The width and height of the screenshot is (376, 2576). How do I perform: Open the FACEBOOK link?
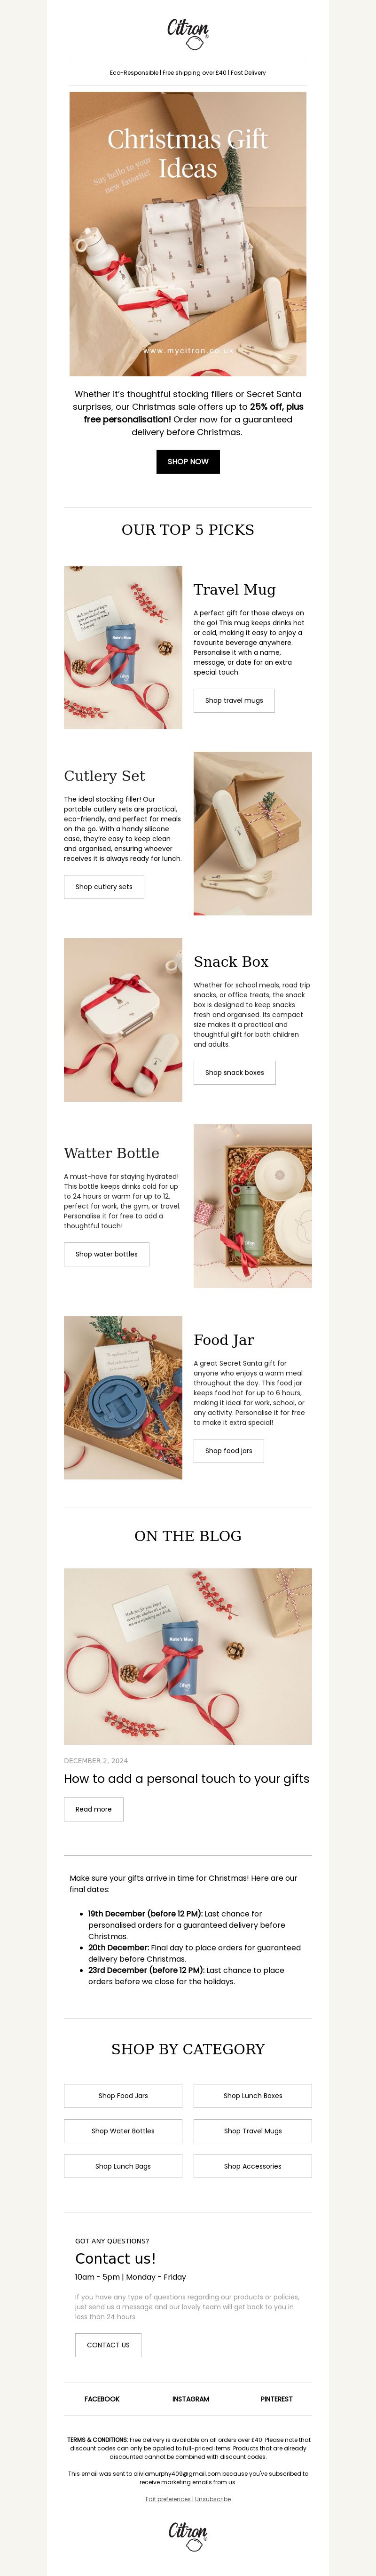pyautogui.click(x=102, y=2398)
